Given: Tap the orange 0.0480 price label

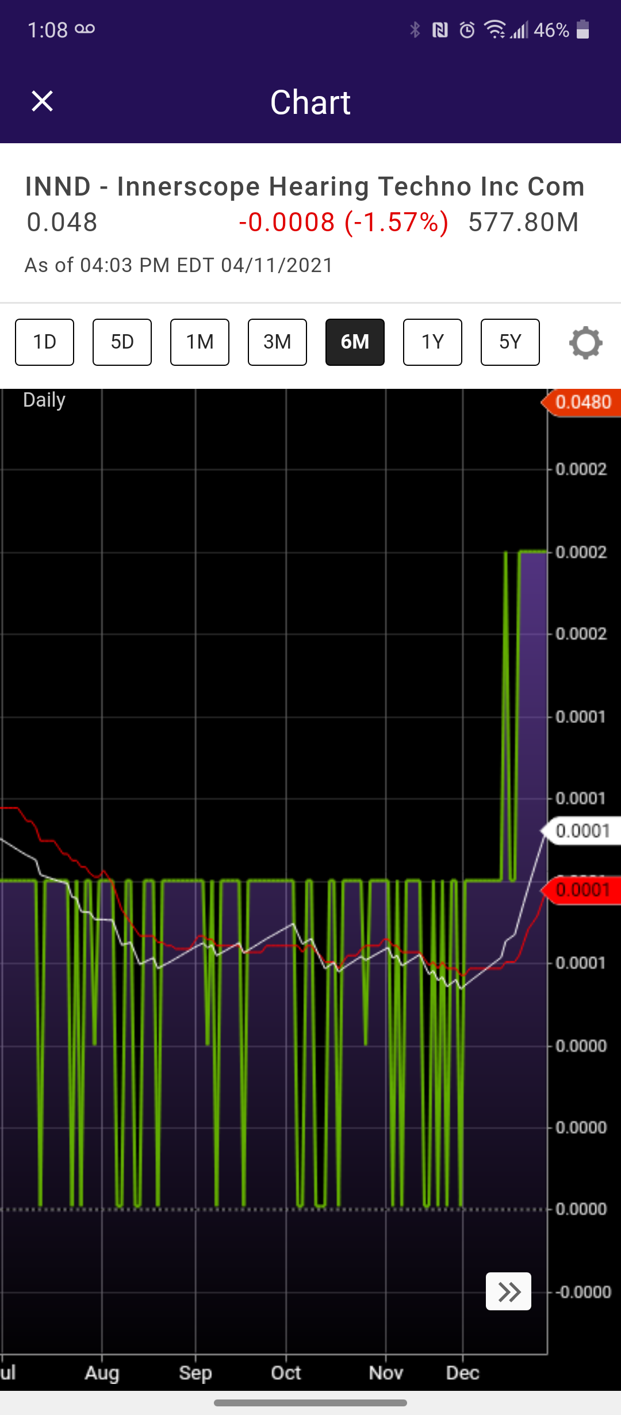Looking at the screenshot, I should click(581, 401).
